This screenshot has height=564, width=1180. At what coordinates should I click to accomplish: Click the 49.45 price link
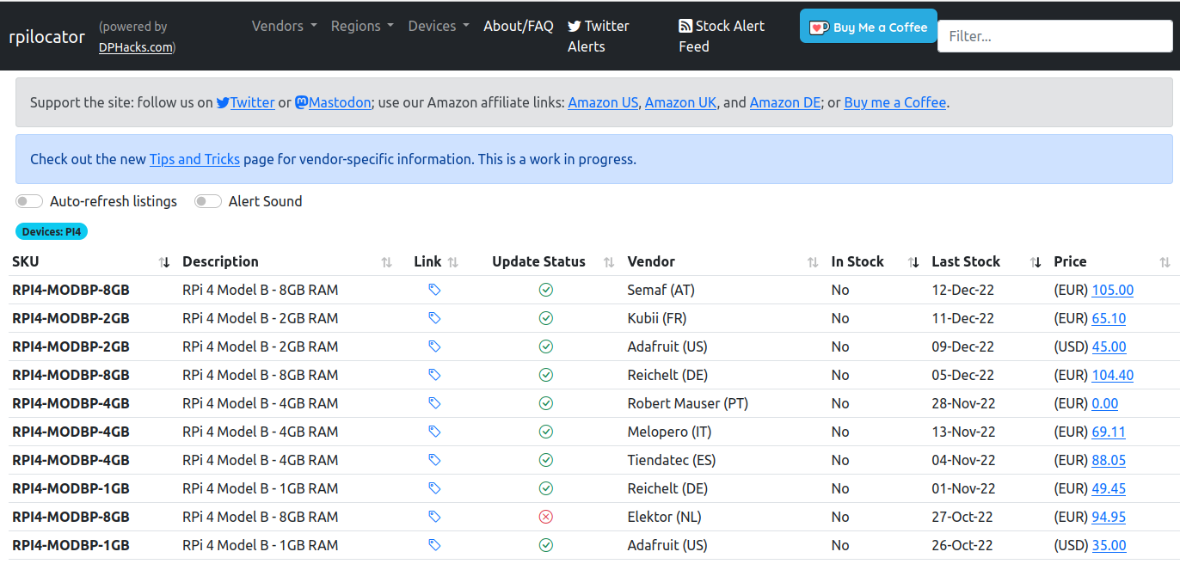pos(1109,488)
